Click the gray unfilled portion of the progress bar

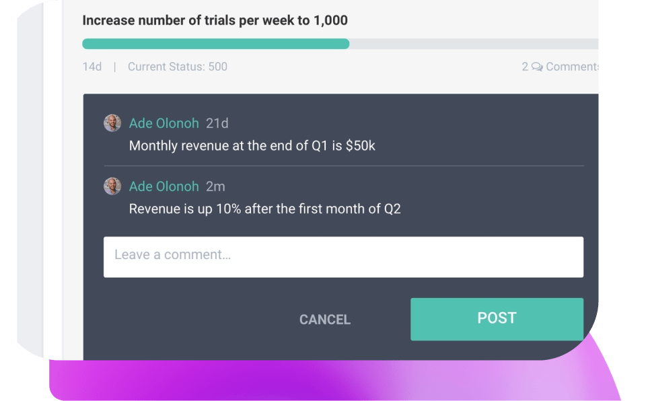[471, 44]
